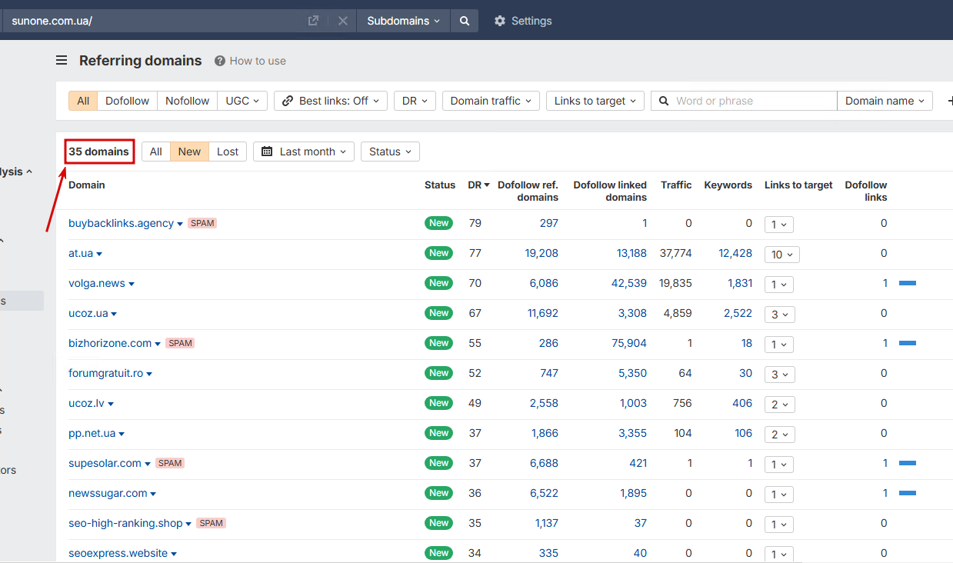The width and height of the screenshot is (953, 563).
Task: Show All domains tab in results
Action: click(156, 152)
